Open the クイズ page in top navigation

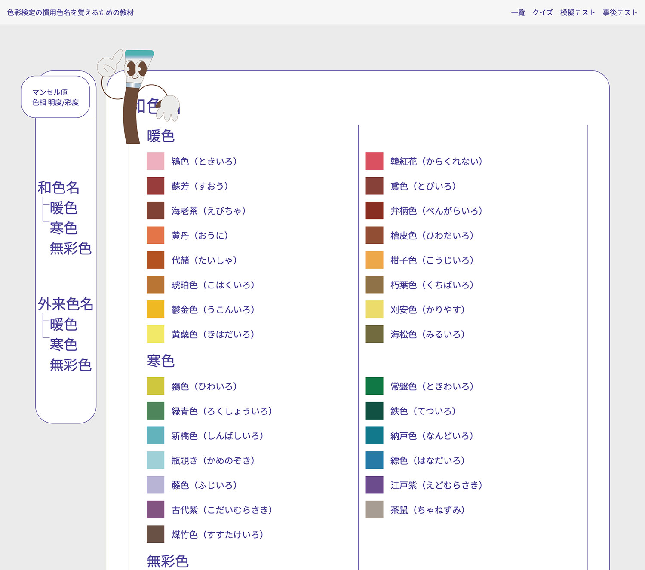543,12
